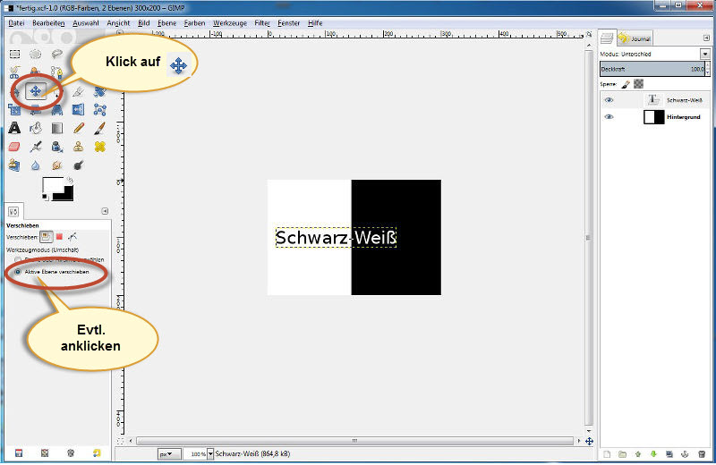The height and width of the screenshot is (465, 716).
Task: Select the Bucket Fill tool
Action: [x=36, y=129]
